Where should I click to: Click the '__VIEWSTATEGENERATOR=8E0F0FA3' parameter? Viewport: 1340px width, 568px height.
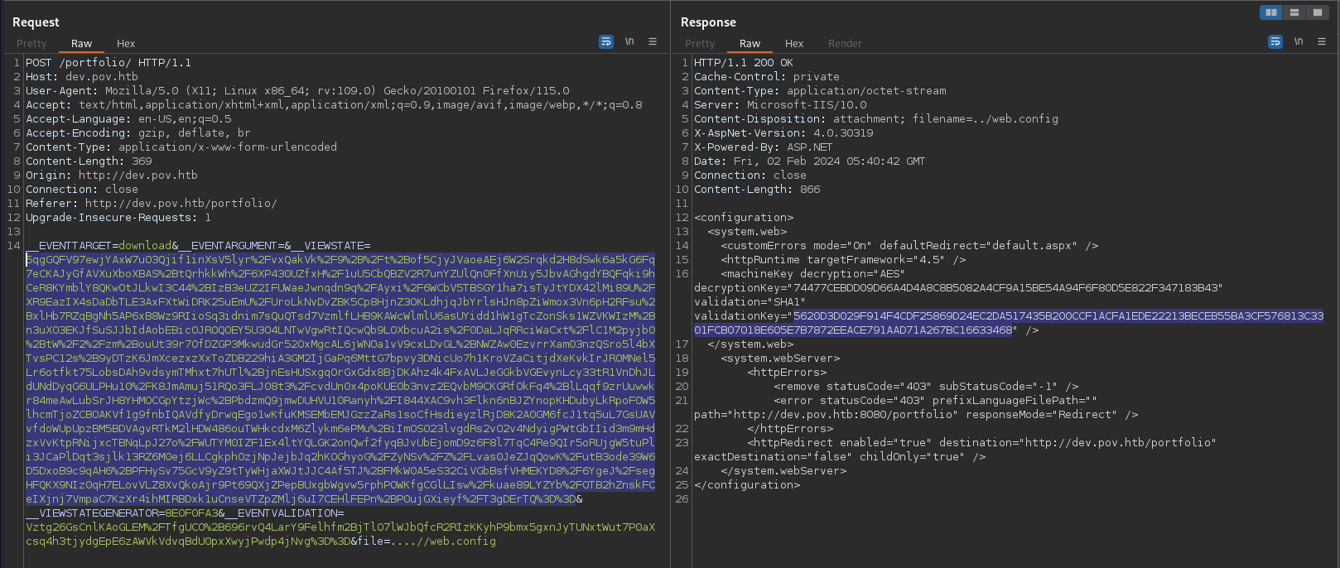(x=122, y=513)
